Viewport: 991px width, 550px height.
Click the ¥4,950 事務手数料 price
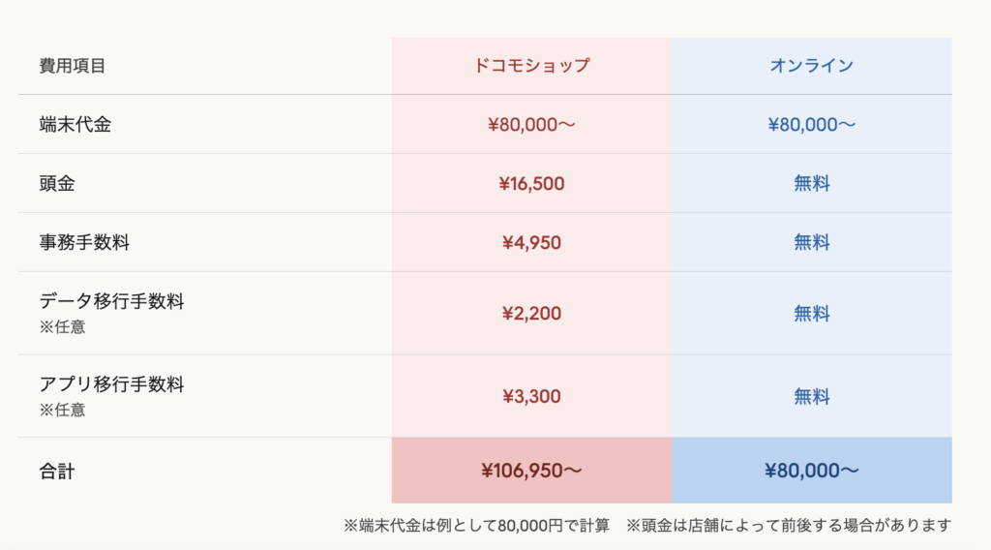(531, 242)
